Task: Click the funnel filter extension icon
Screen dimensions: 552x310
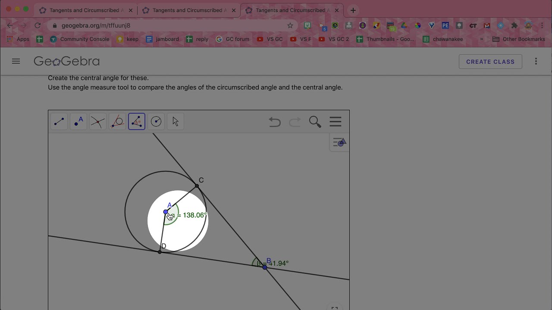Action: [432, 26]
